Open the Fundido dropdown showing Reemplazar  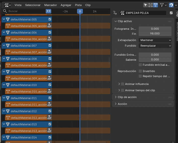click(x=155, y=46)
